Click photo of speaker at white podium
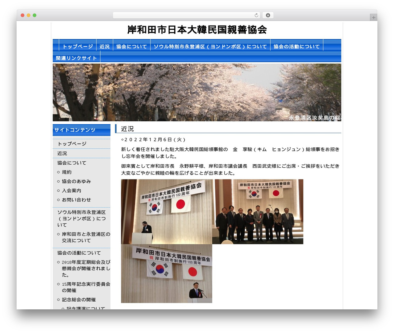The image size is (394, 333). coord(167,212)
